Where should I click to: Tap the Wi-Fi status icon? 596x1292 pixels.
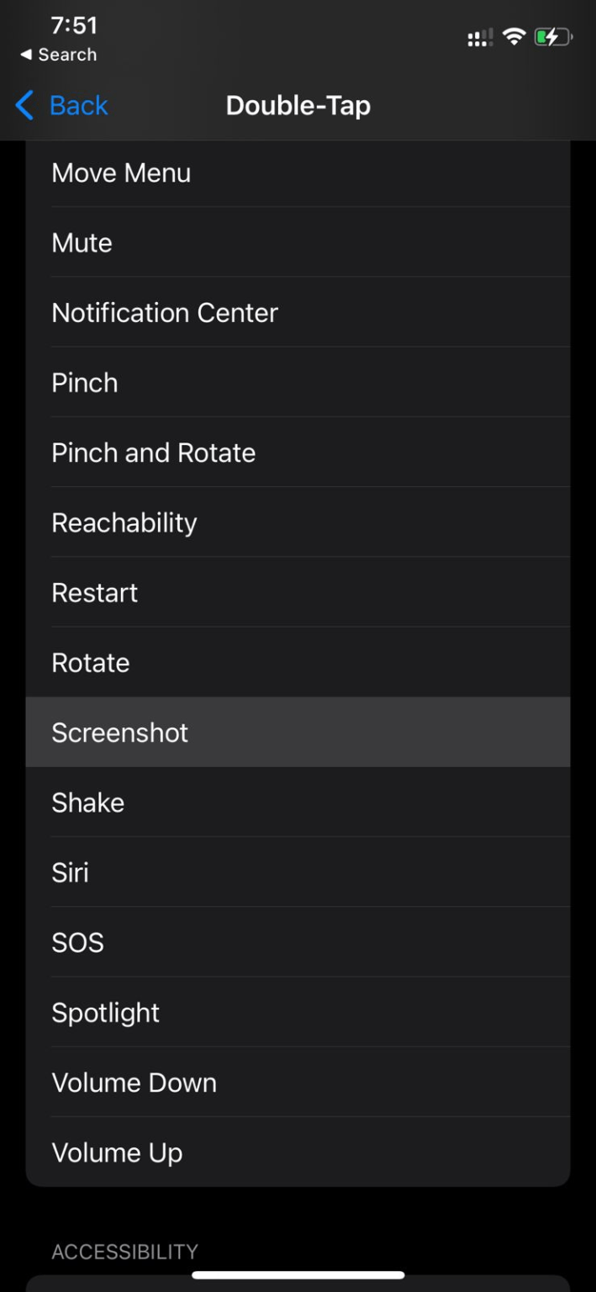tap(513, 38)
